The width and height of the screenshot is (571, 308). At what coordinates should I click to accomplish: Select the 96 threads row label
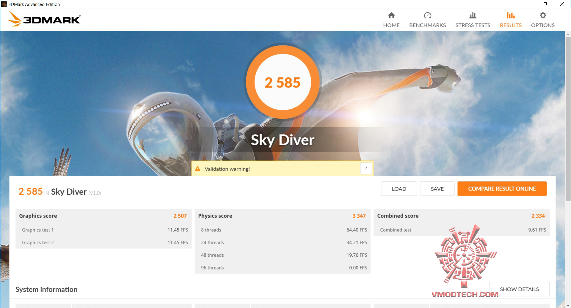(x=212, y=268)
